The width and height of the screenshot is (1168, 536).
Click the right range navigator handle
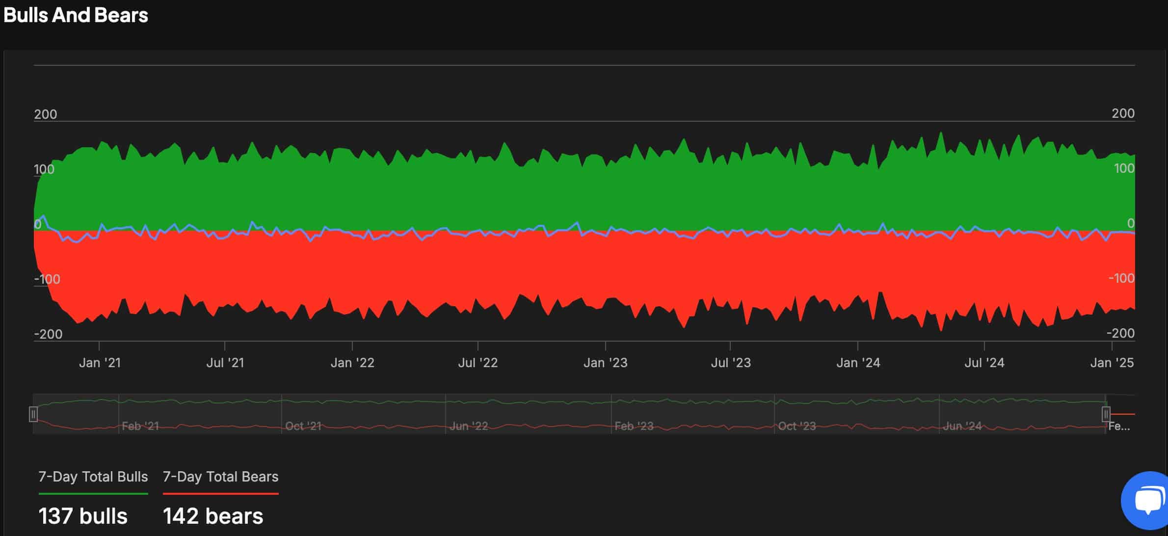tap(1106, 414)
